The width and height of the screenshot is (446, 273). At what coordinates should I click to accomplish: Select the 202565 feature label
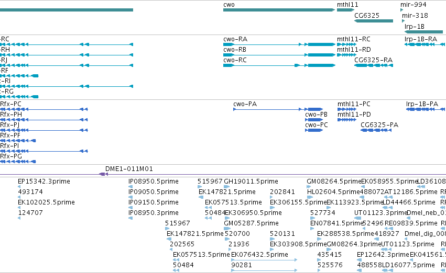tap(182, 245)
